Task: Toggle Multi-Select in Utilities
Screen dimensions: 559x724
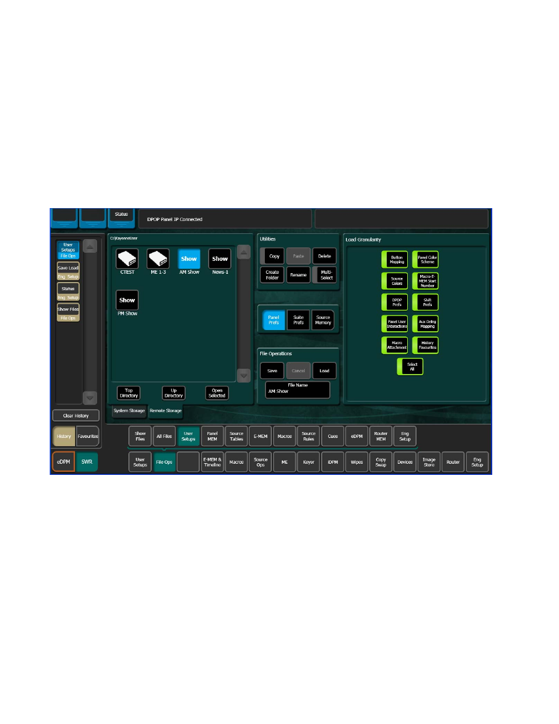Action: pos(325,275)
